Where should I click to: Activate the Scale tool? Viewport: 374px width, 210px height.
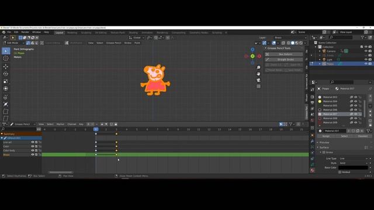pos(6,81)
